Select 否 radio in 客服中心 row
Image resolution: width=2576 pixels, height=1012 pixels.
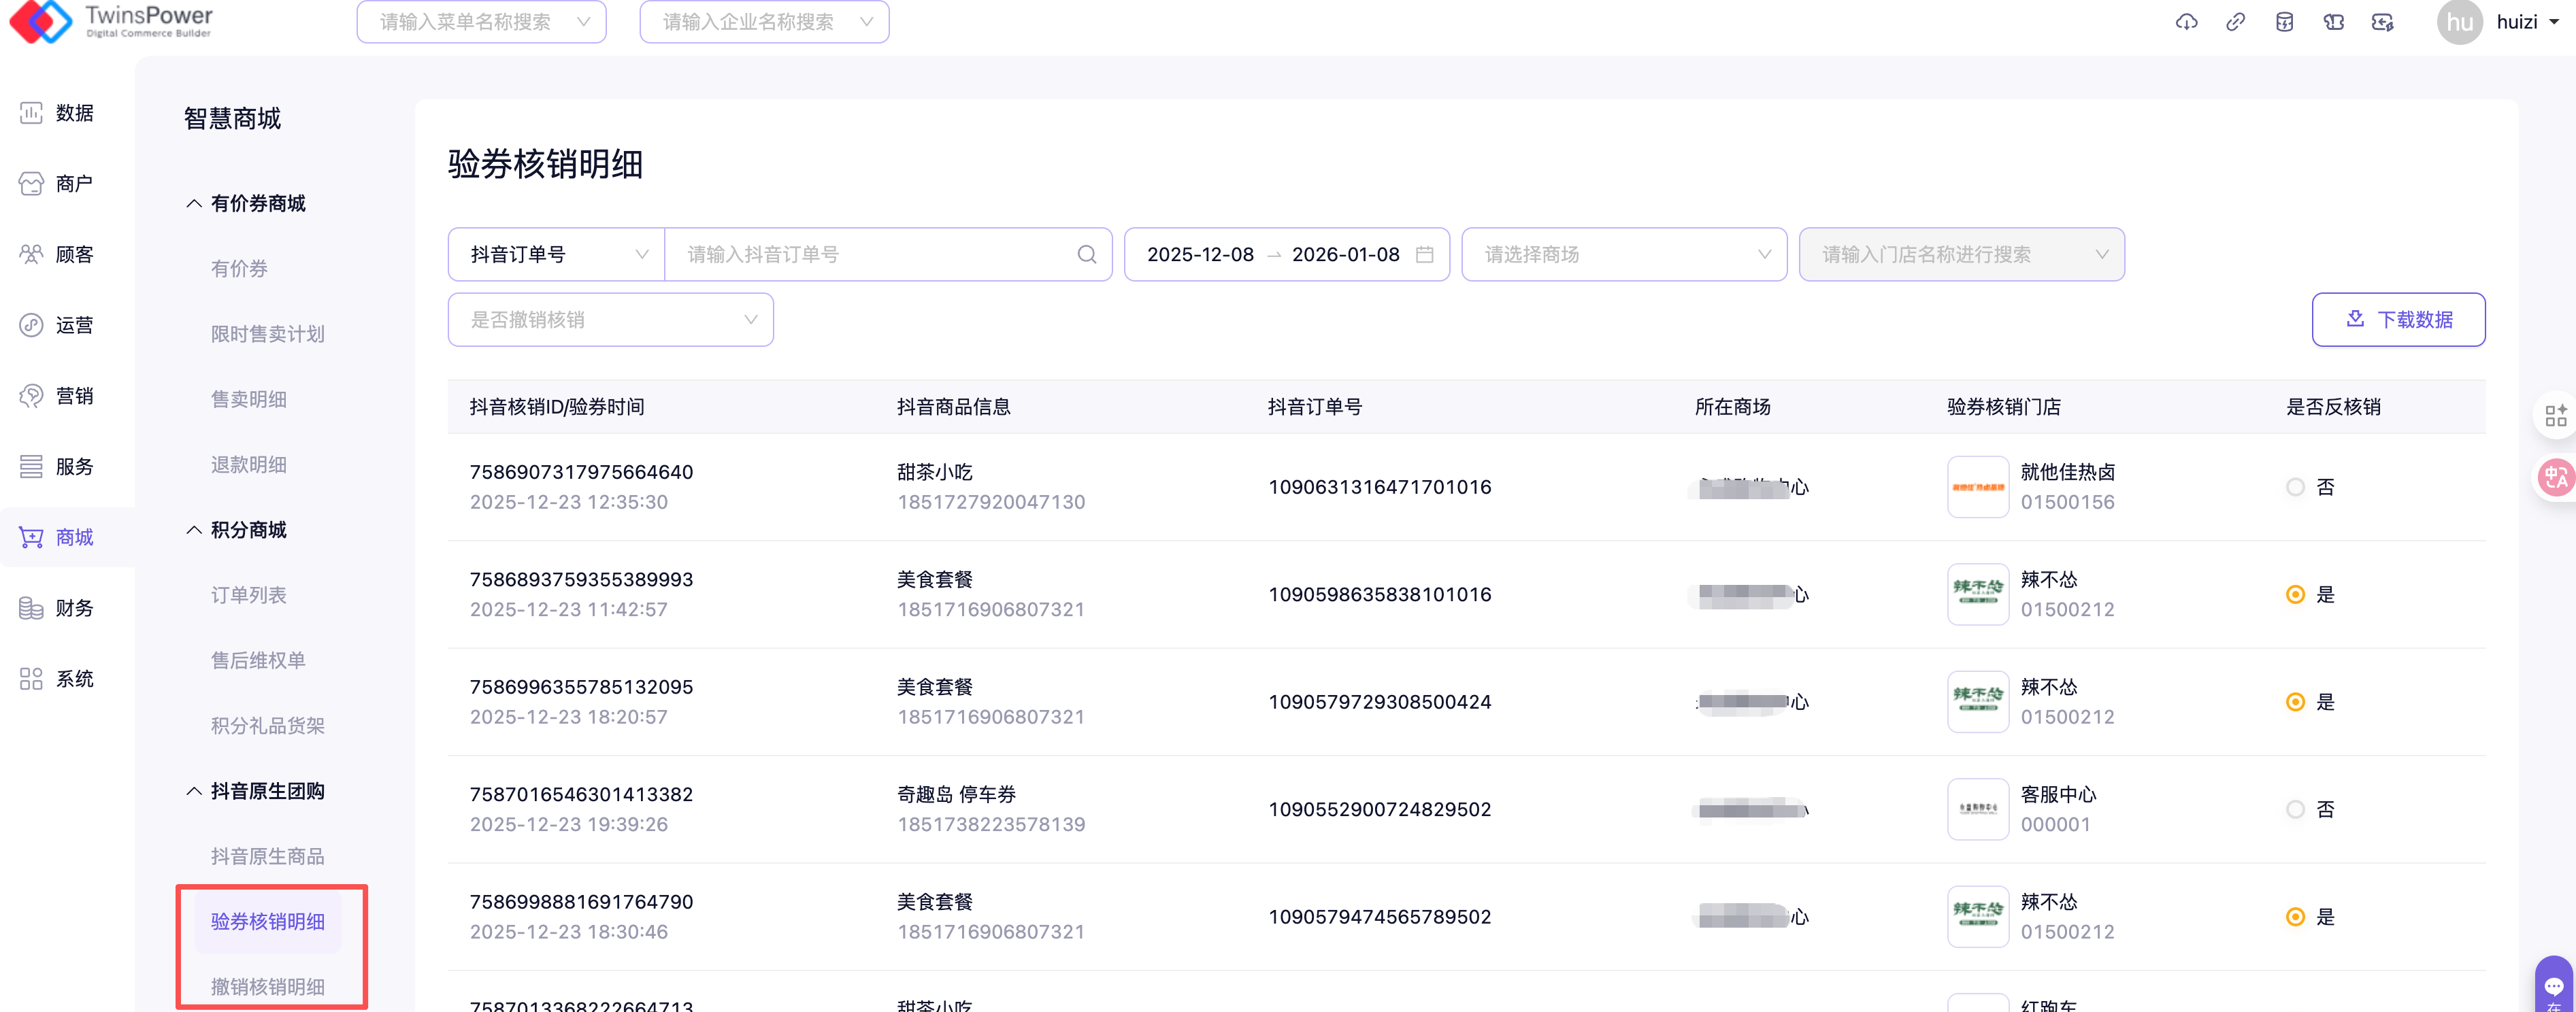(2295, 810)
